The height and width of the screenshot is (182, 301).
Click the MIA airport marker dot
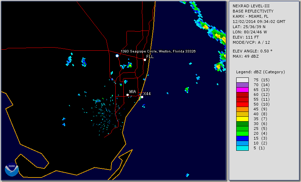[x=128, y=95]
